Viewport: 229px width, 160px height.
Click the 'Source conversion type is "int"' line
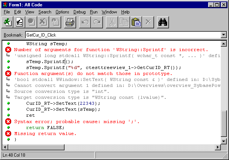coord(62,91)
